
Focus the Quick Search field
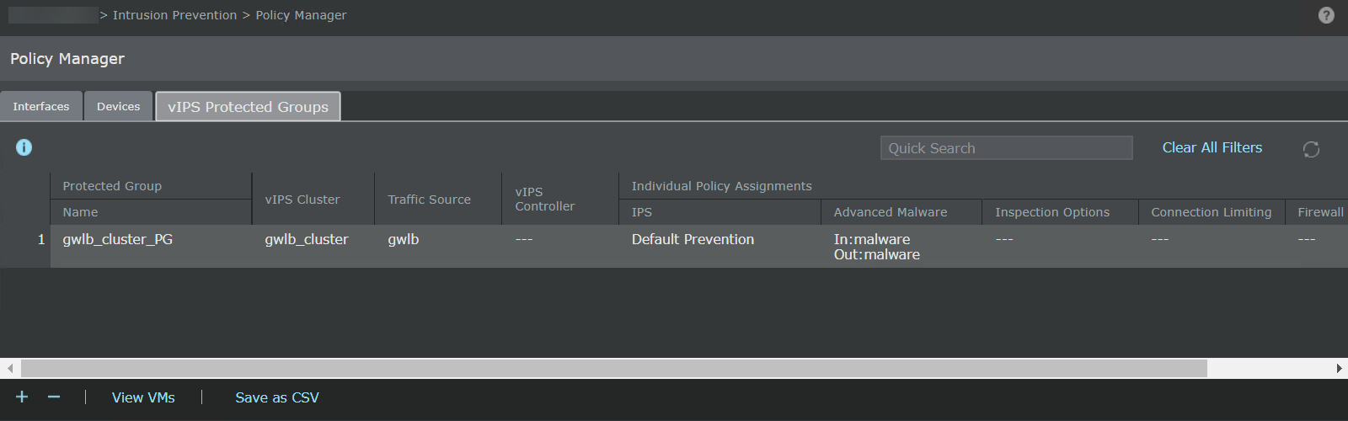point(1007,148)
